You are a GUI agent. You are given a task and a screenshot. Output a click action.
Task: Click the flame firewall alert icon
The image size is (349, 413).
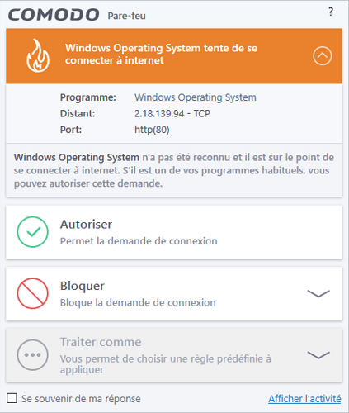(38, 55)
